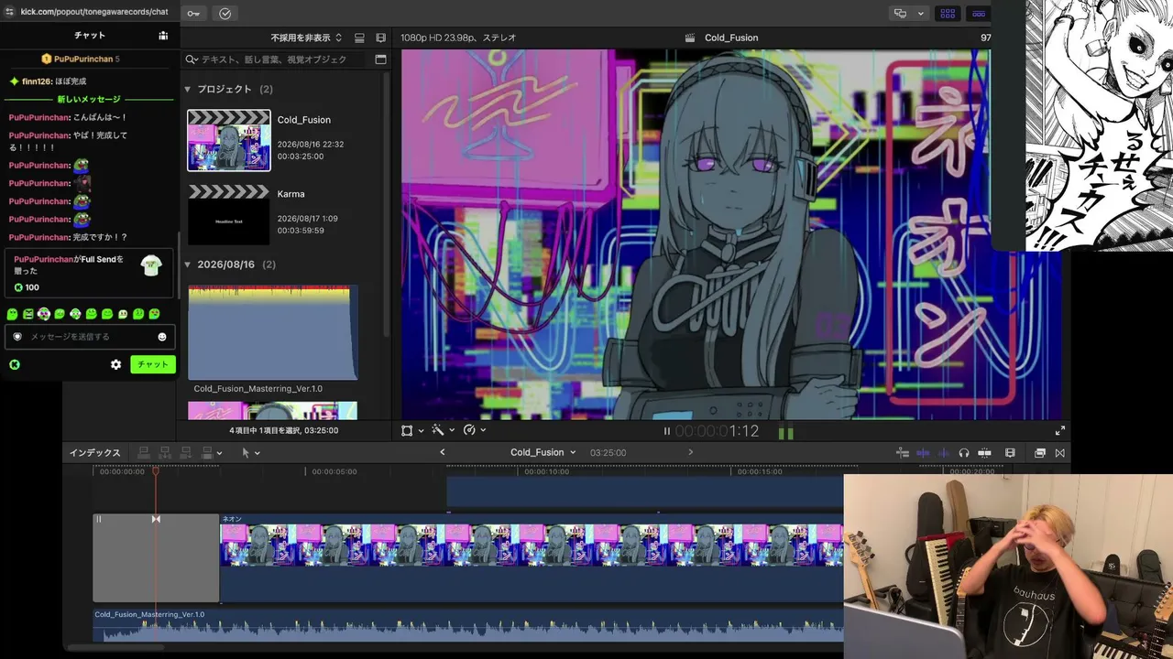Show the transitions browser
This screenshot has width=1173, height=659.
tap(1060, 453)
